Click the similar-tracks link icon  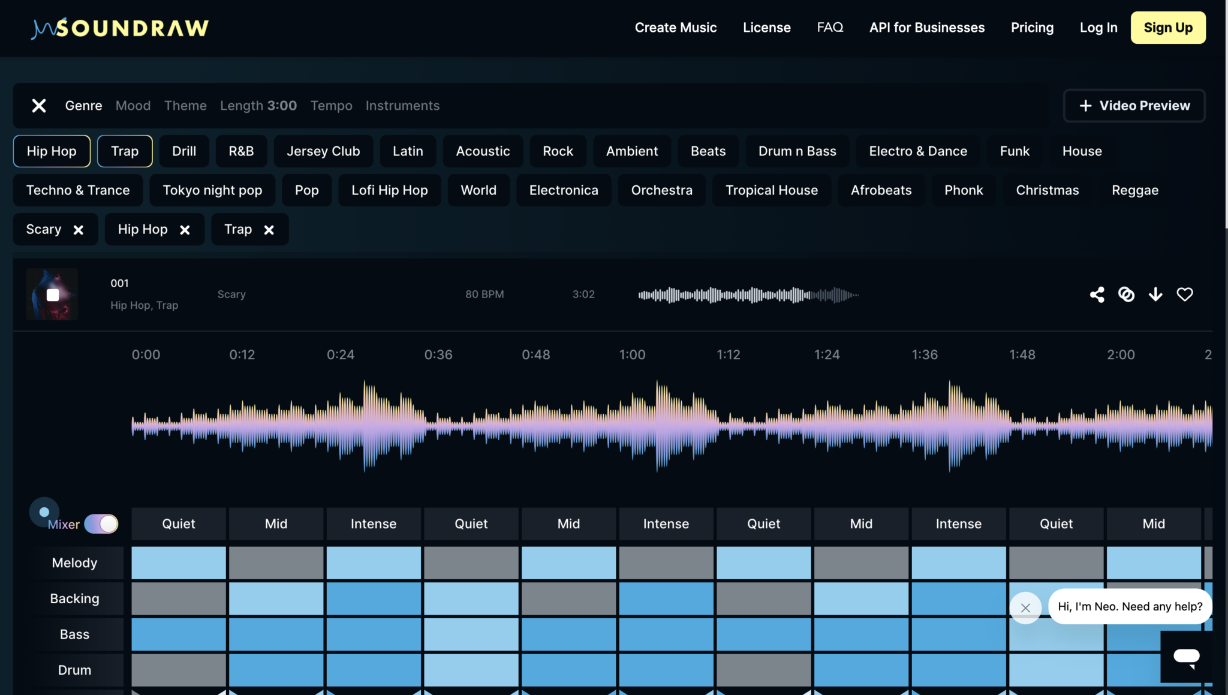click(x=1126, y=294)
